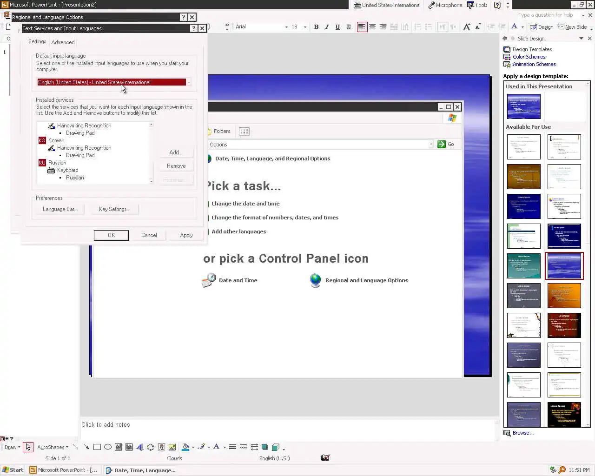Open Slide Design task pane menu arrow
The height and width of the screenshot is (476, 595).
[581, 39]
